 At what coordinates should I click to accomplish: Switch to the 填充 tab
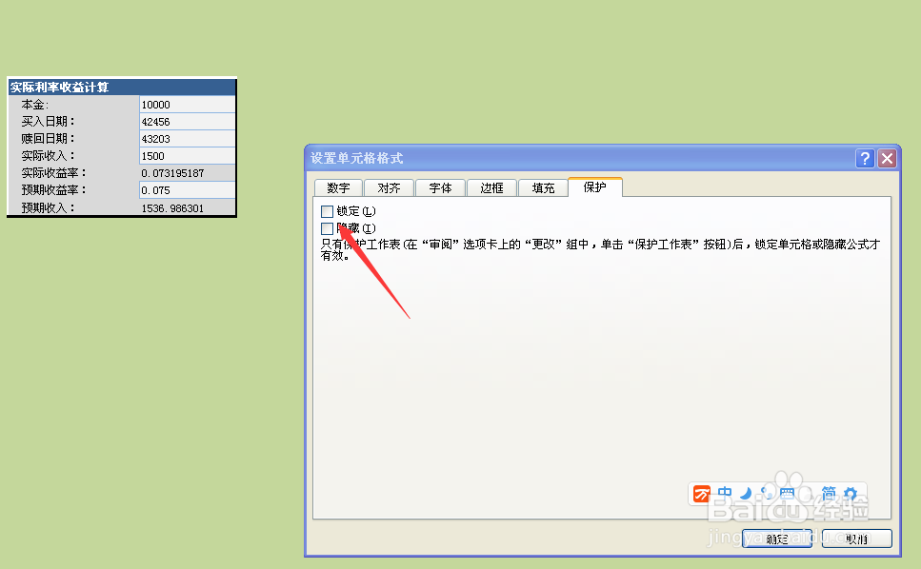(x=543, y=187)
